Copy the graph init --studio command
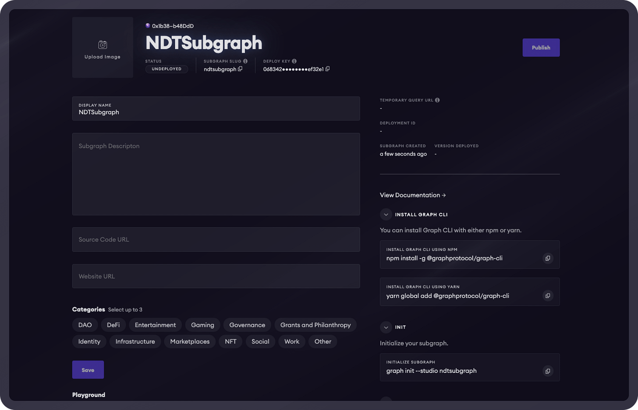 (548, 371)
